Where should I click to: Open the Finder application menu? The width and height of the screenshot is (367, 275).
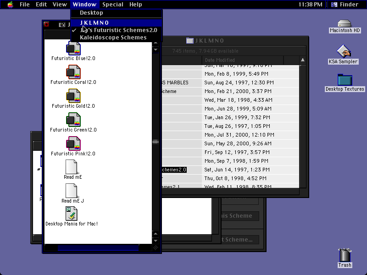coord(346,5)
